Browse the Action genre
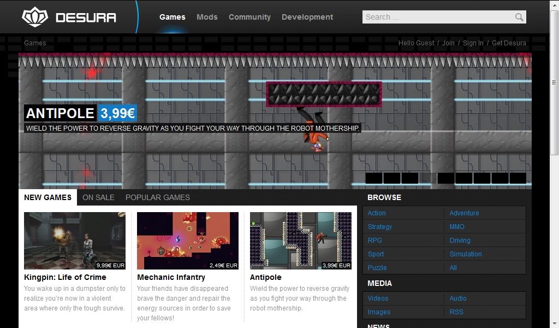The width and height of the screenshot is (559, 328). pos(377,213)
